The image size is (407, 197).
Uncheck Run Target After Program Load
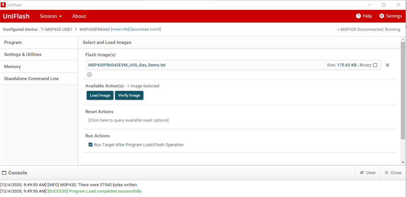90,145
